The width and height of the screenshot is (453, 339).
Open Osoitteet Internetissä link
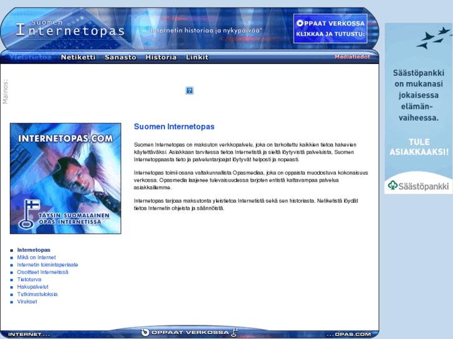coord(42,272)
